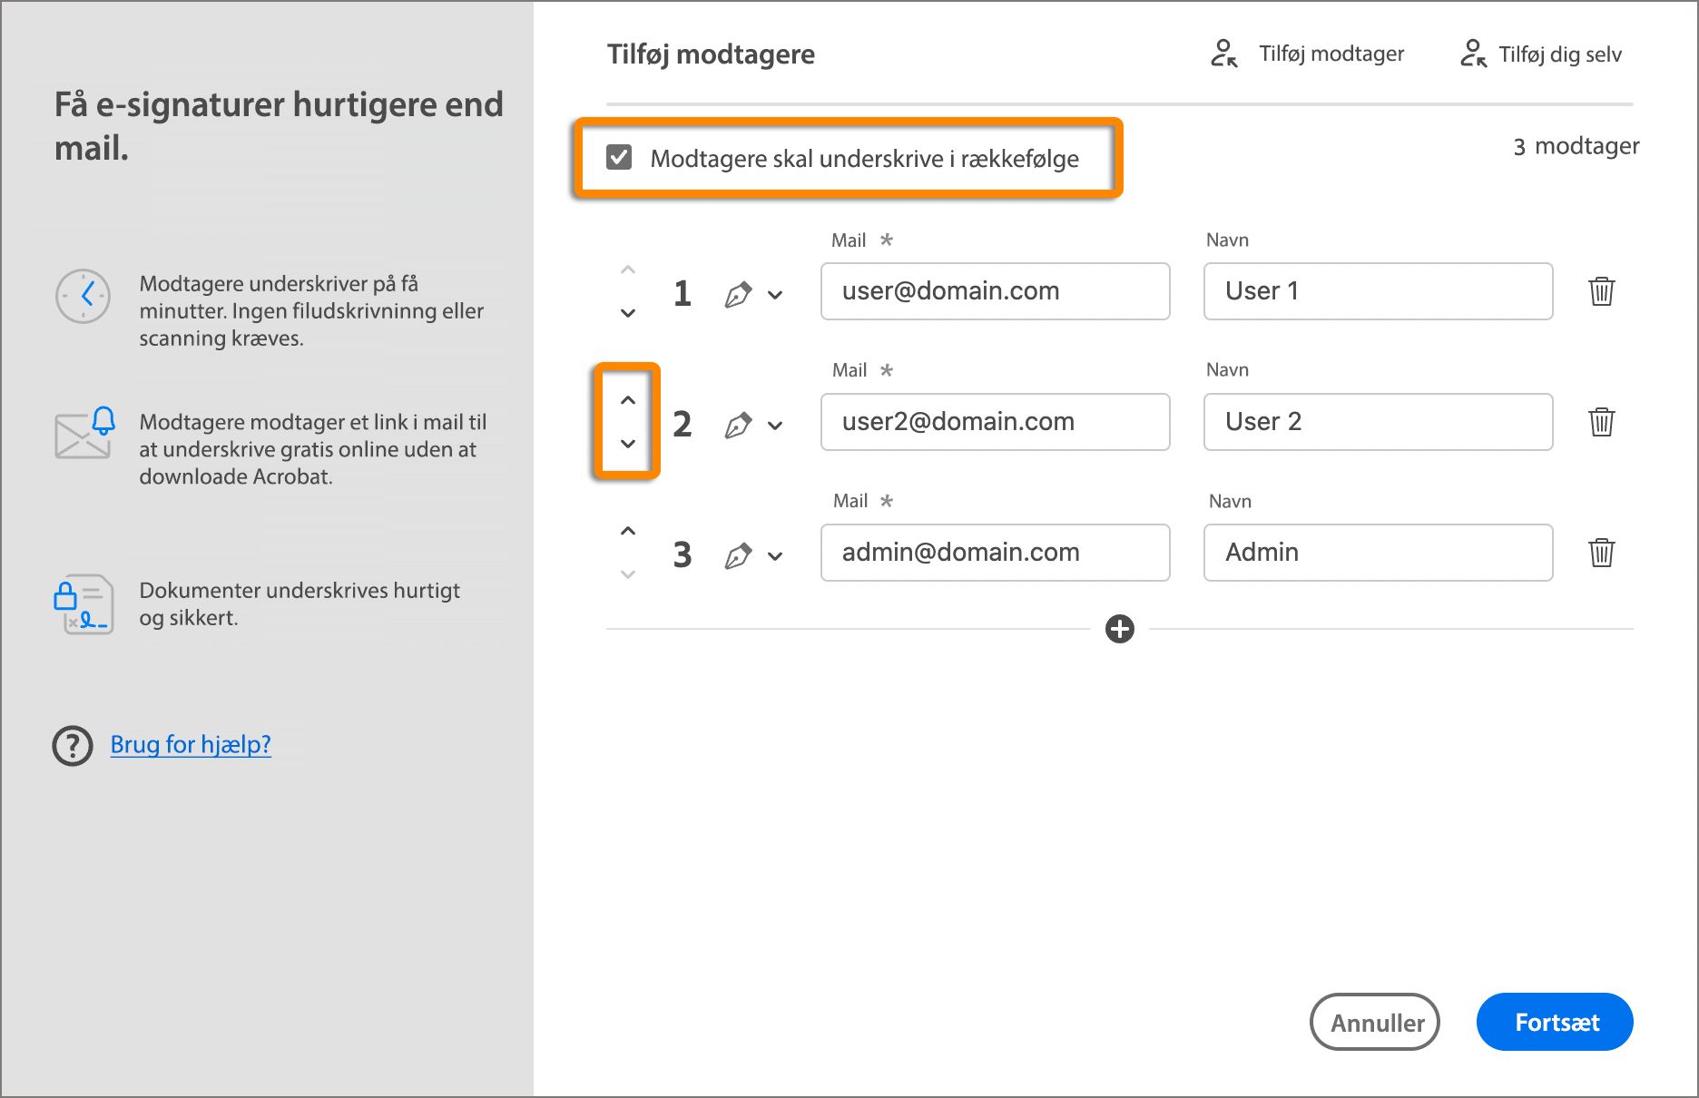This screenshot has width=1699, height=1098.
Task: Delete the Admin recipient row
Action: [1601, 553]
